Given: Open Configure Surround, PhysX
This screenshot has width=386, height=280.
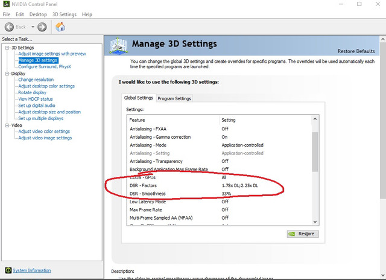Looking at the screenshot, I should coord(45,67).
